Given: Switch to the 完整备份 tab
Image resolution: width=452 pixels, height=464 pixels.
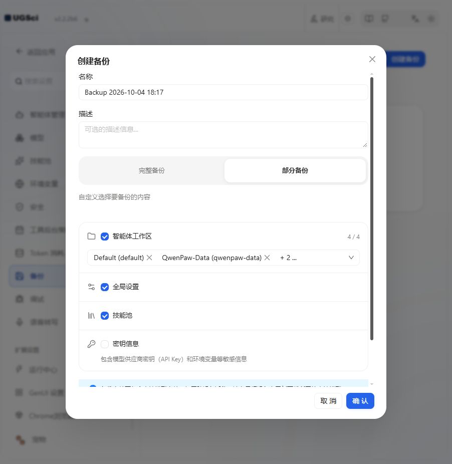Looking at the screenshot, I should tap(151, 170).
